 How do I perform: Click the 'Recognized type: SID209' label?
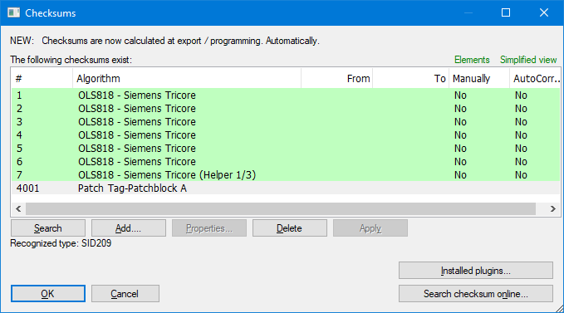61,243
